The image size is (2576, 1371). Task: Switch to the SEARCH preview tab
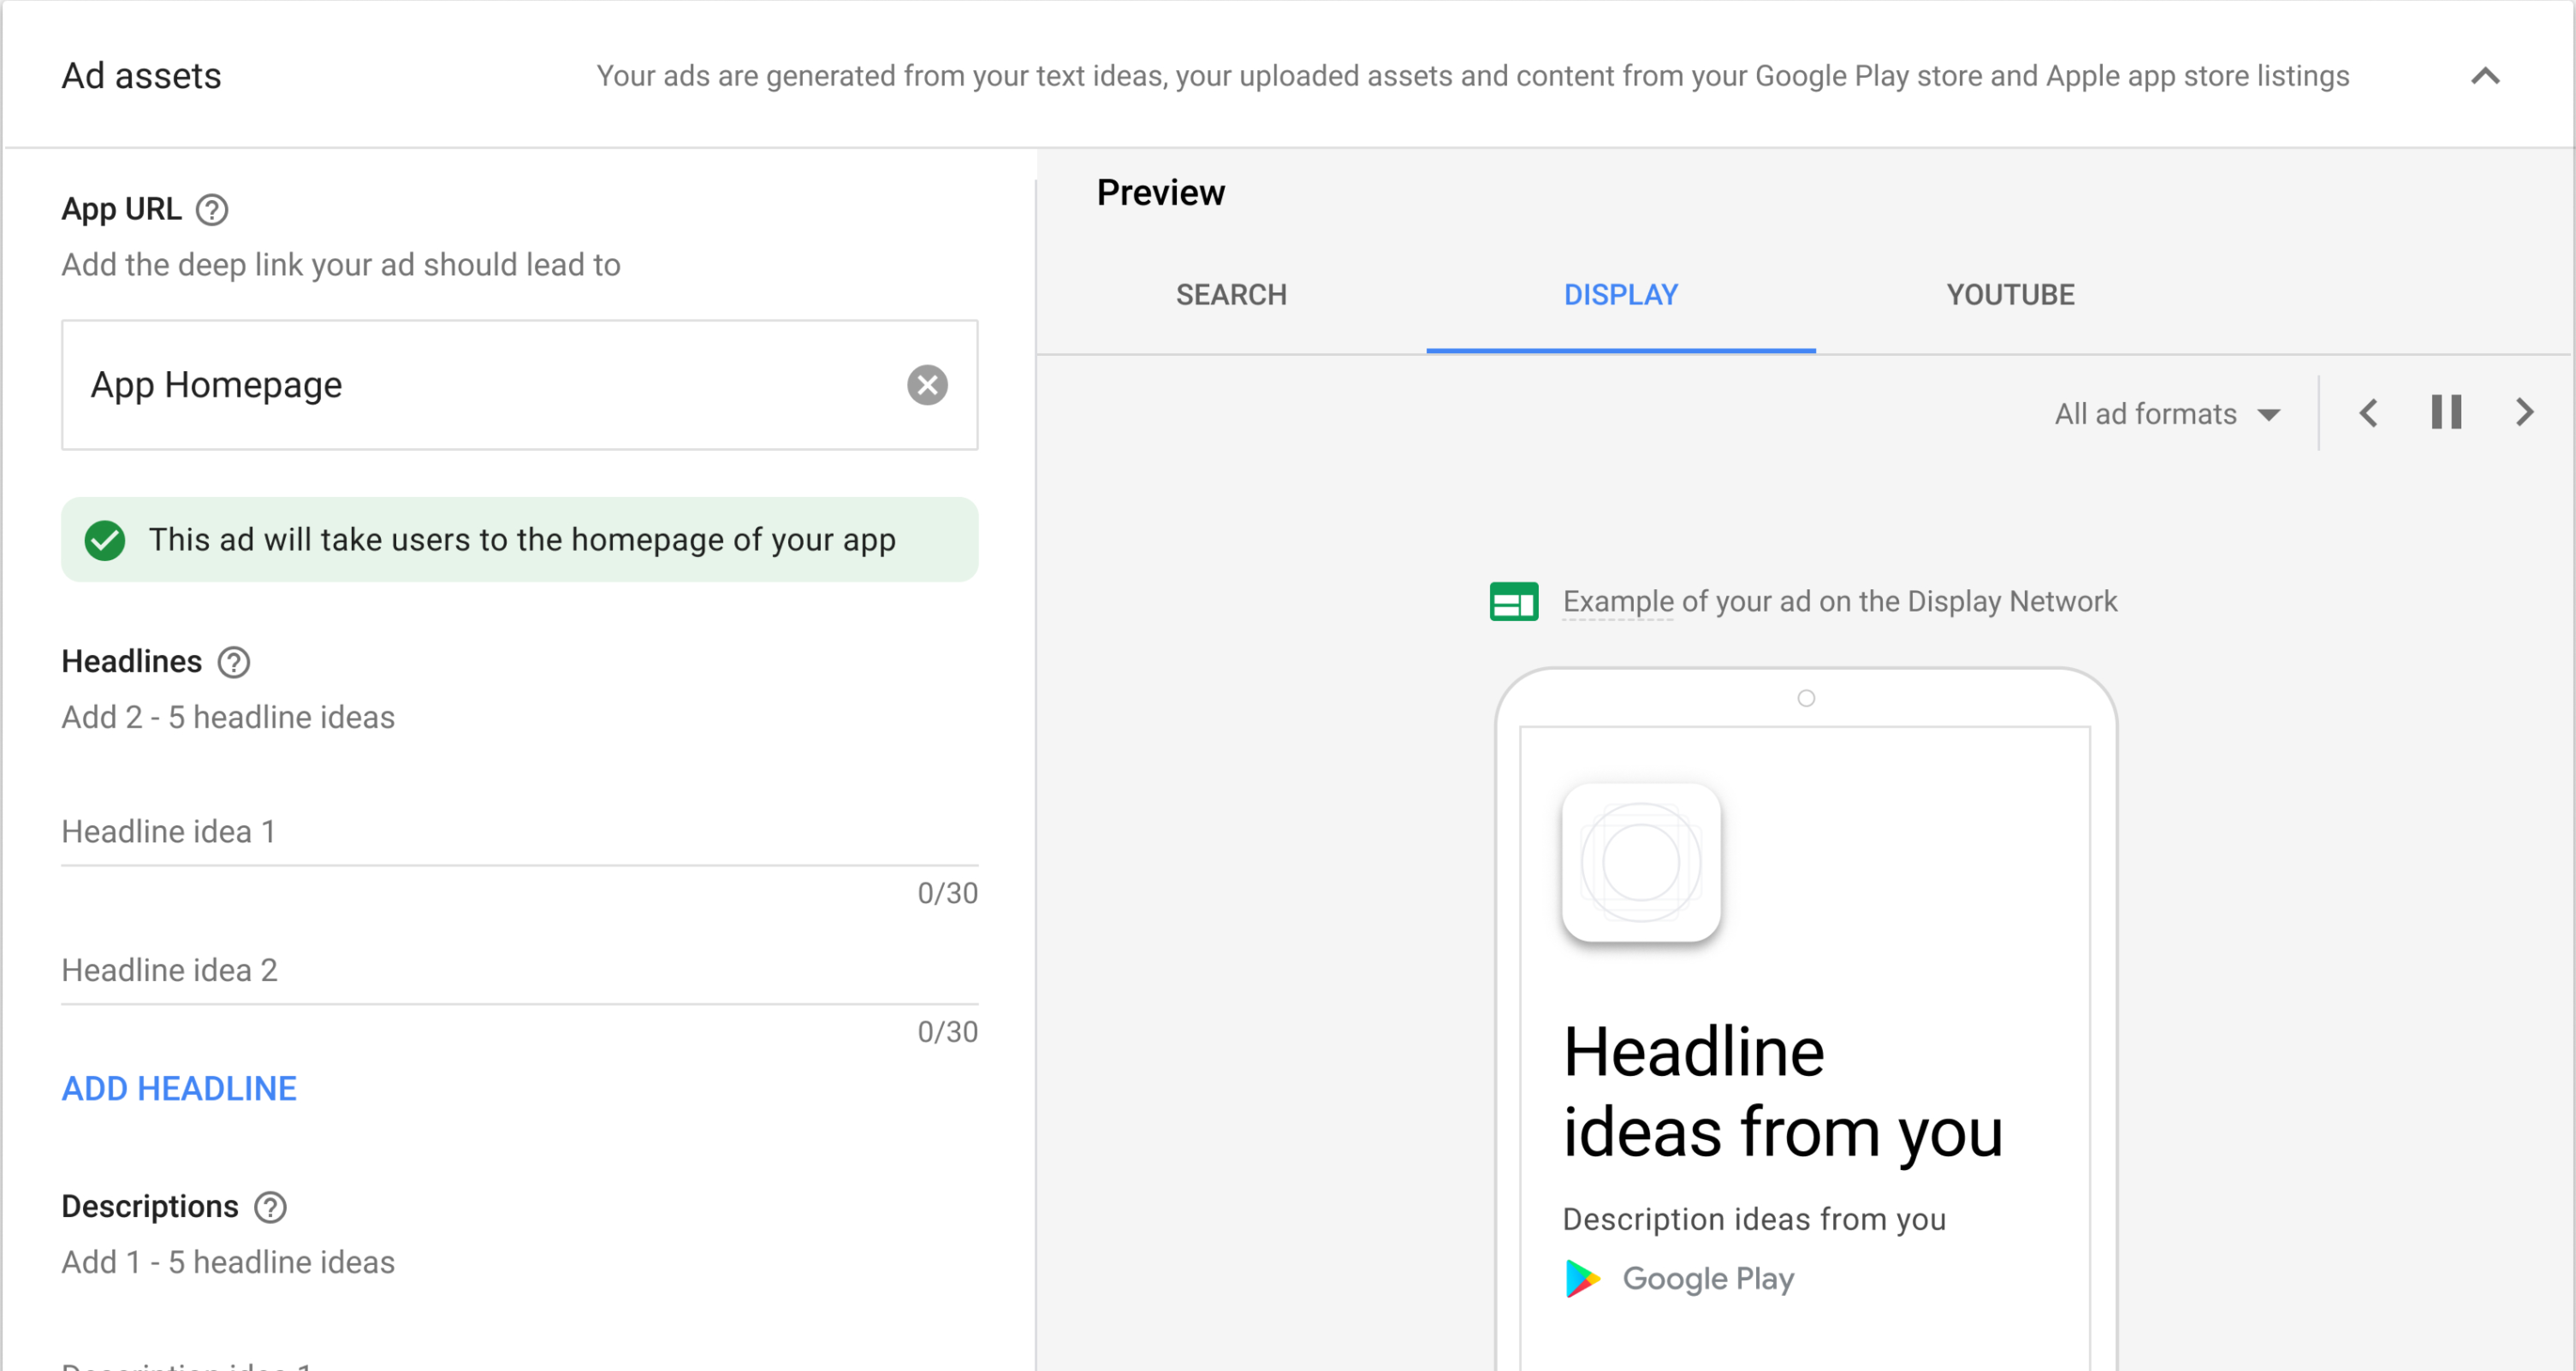click(x=1231, y=295)
